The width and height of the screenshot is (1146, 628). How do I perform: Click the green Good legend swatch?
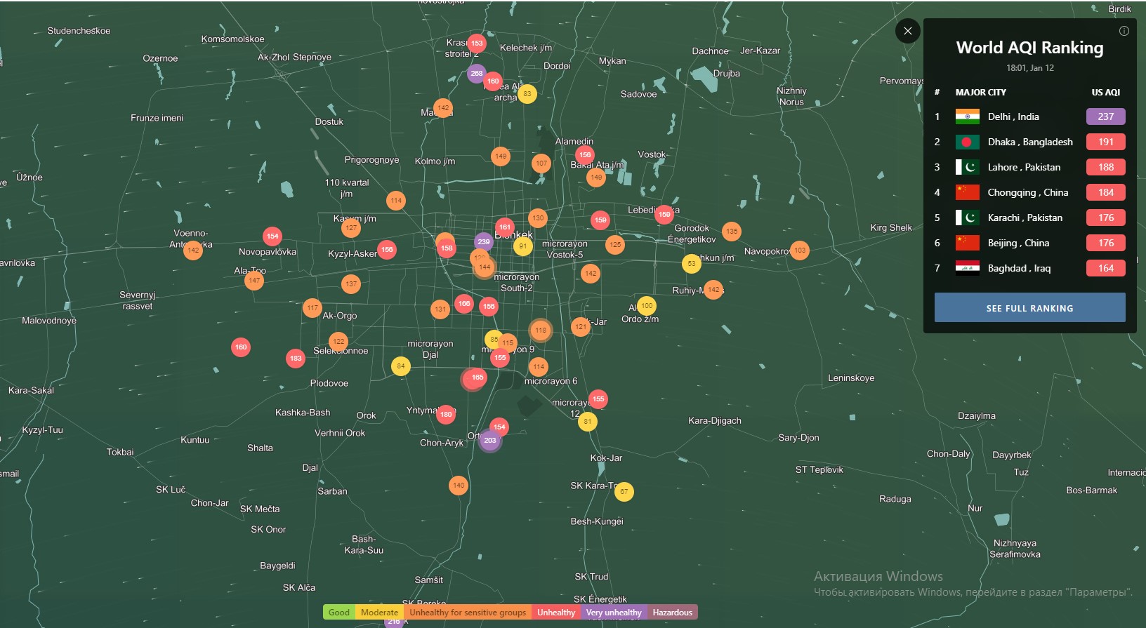point(339,613)
